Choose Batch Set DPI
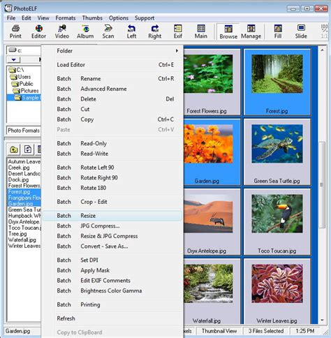The image size is (331, 338). 112,260
